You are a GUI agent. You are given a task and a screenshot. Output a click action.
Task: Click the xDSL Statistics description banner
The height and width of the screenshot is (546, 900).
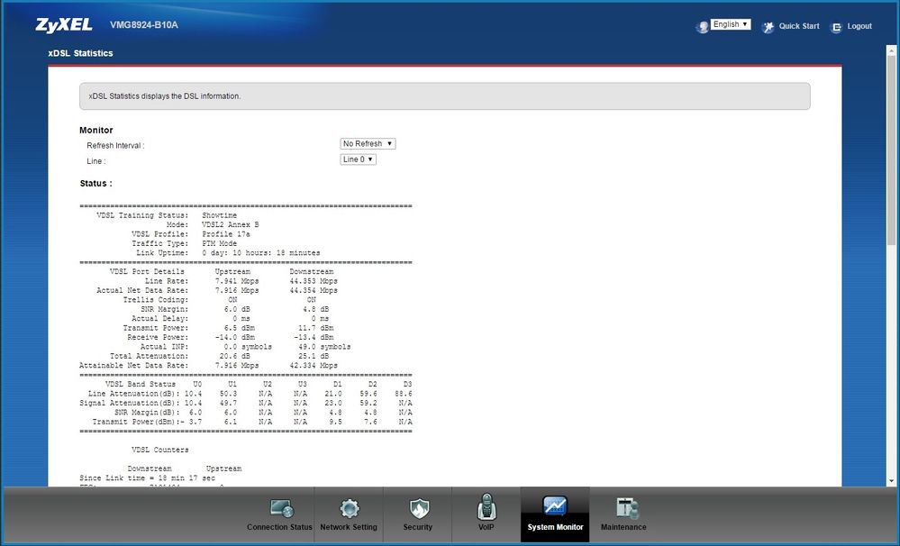pyautogui.click(x=445, y=96)
